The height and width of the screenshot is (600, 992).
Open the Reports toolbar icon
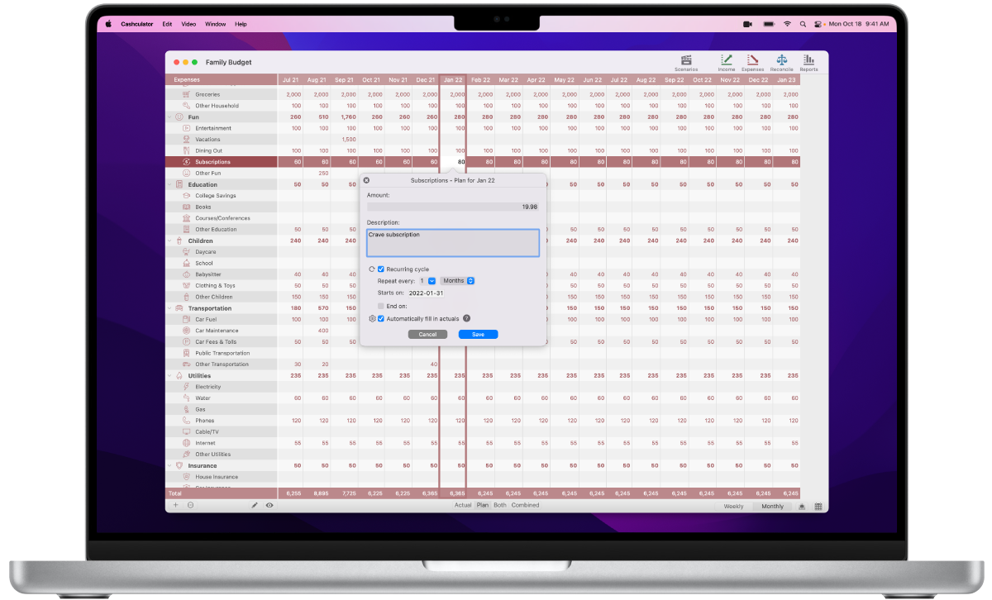pos(808,62)
